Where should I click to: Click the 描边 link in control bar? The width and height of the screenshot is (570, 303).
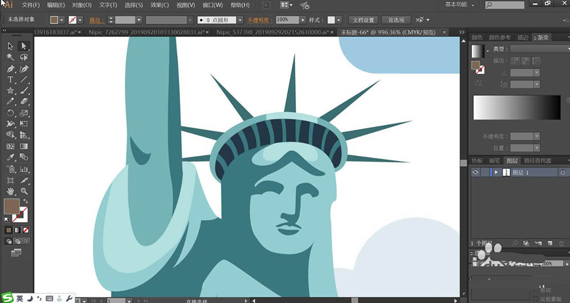tap(97, 20)
